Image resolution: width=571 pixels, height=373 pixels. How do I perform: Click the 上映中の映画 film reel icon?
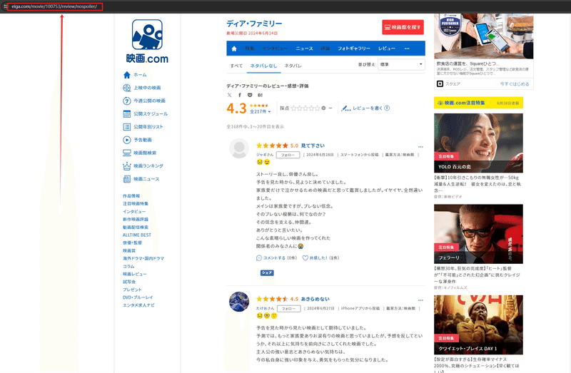pyautogui.click(x=127, y=88)
